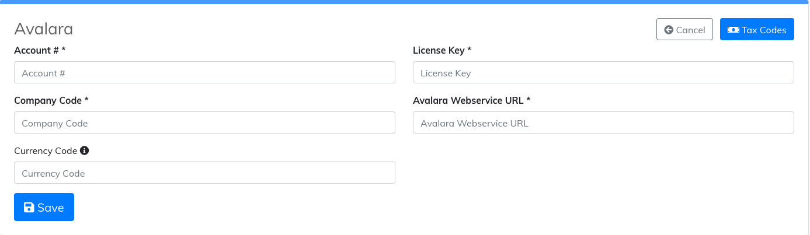The image size is (810, 235).
Task: Click the License Key * label
Action: (x=442, y=51)
